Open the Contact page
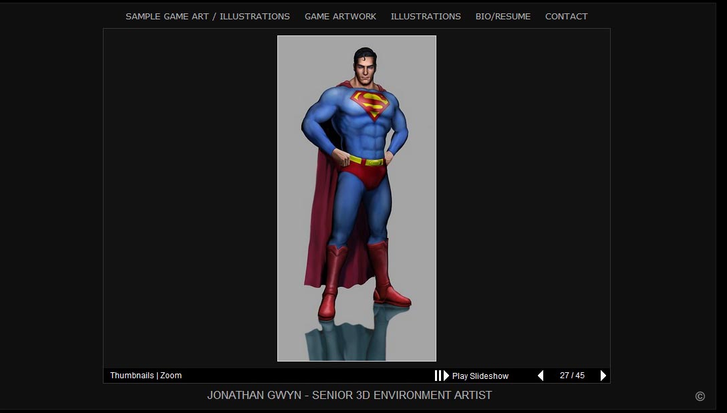This screenshot has width=727, height=413. pyautogui.click(x=566, y=17)
